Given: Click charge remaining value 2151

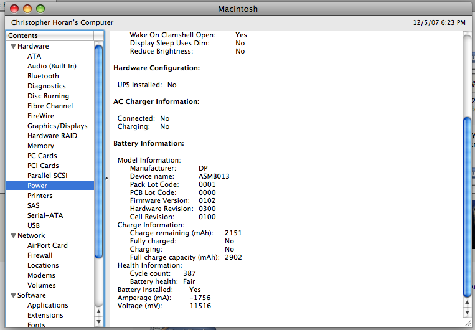Looking at the screenshot, I should coord(233,233).
